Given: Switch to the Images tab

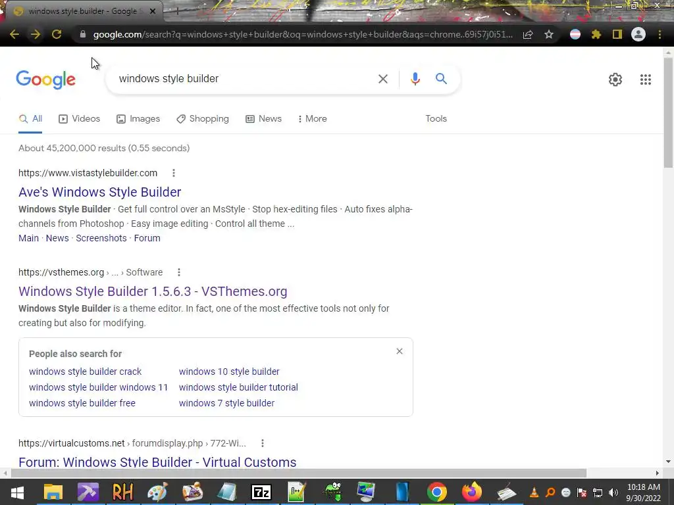Looking at the screenshot, I should [138, 119].
